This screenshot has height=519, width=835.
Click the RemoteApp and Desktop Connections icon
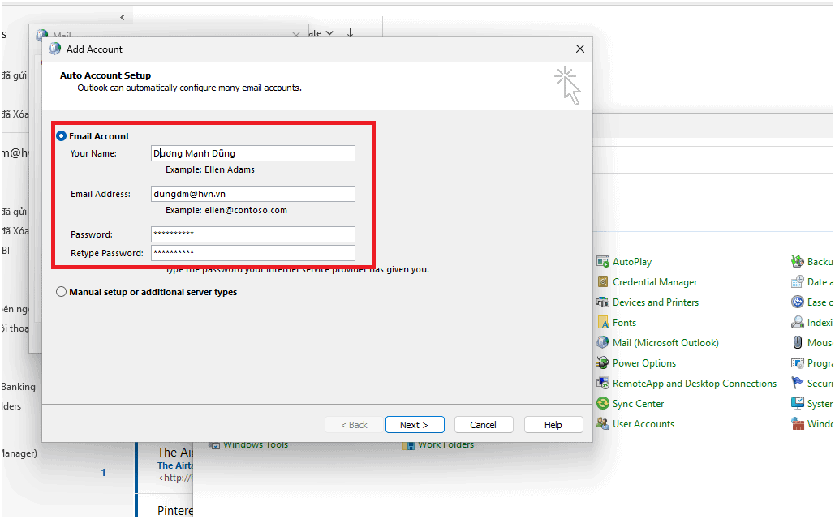[603, 384]
